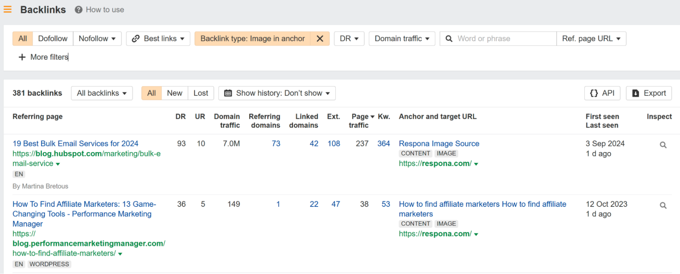Remove the Image in anchor filter
The image size is (680, 274).
pyautogui.click(x=320, y=39)
